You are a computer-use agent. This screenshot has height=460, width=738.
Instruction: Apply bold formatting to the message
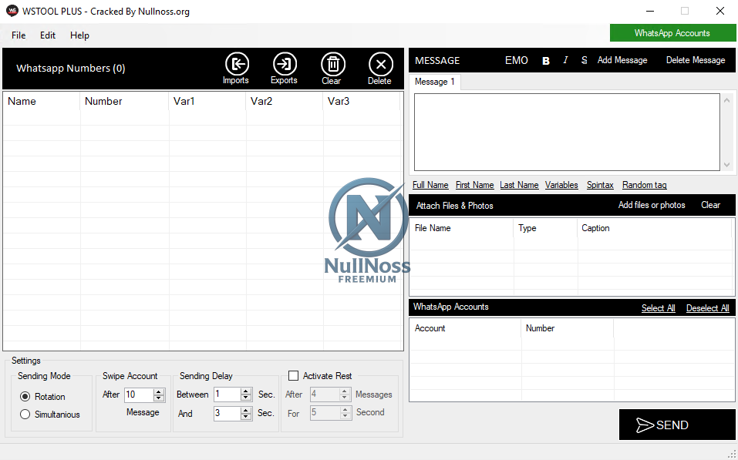click(545, 60)
